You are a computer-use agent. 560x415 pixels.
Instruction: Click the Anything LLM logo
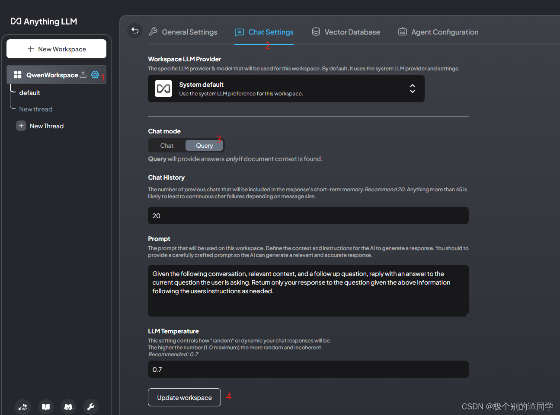pos(44,21)
